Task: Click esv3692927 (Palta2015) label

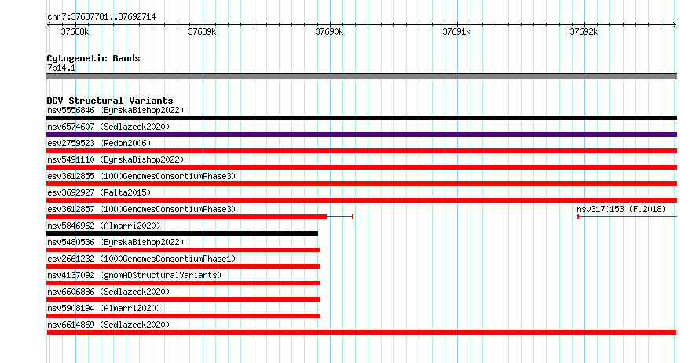Action: [x=99, y=192]
